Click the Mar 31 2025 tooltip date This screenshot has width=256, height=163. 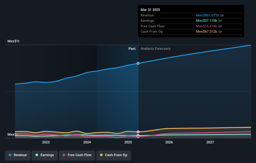tap(150, 10)
